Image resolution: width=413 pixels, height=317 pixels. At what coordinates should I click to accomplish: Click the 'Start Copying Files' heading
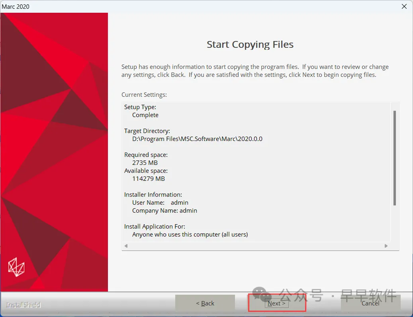(x=250, y=45)
